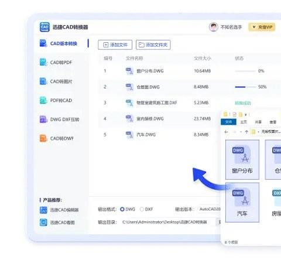Click file icon of 客户分布.DWG row
The height and width of the screenshot is (260, 281).
coord(129,71)
